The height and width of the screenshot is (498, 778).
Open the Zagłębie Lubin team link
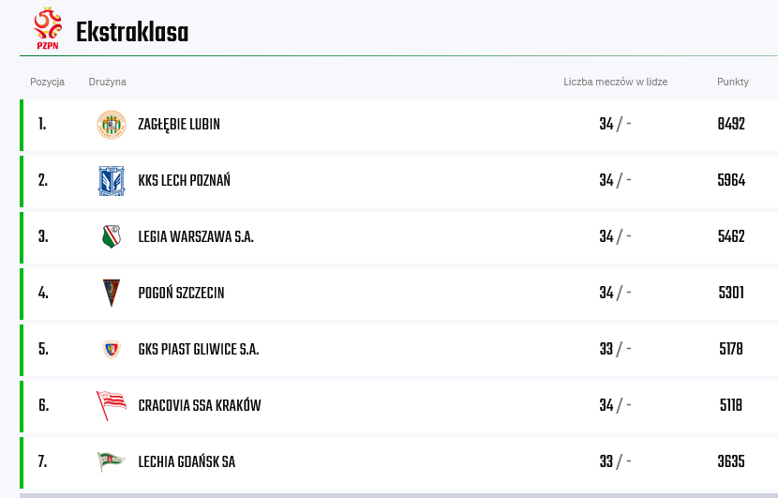click(x=179, y=124)
